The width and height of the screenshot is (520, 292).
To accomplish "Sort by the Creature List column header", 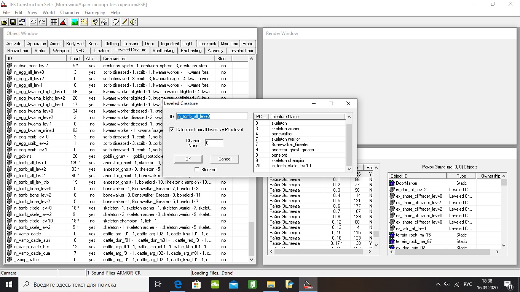I will (158, 59).
